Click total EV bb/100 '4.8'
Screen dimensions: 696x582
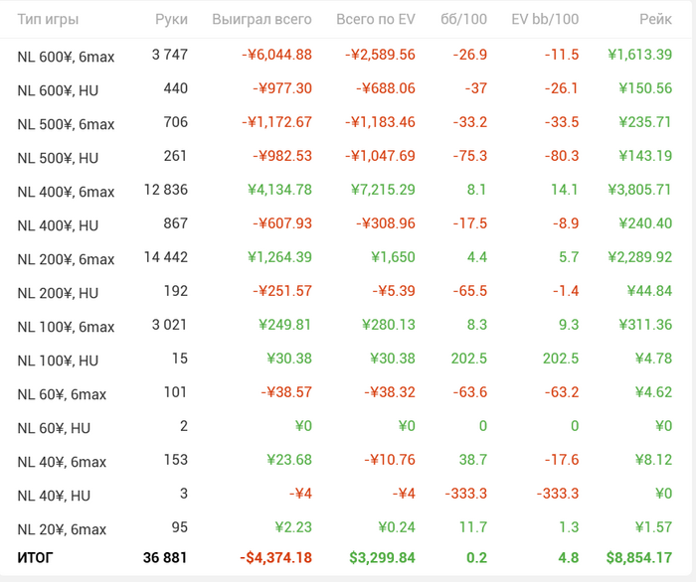click(569, 557)
